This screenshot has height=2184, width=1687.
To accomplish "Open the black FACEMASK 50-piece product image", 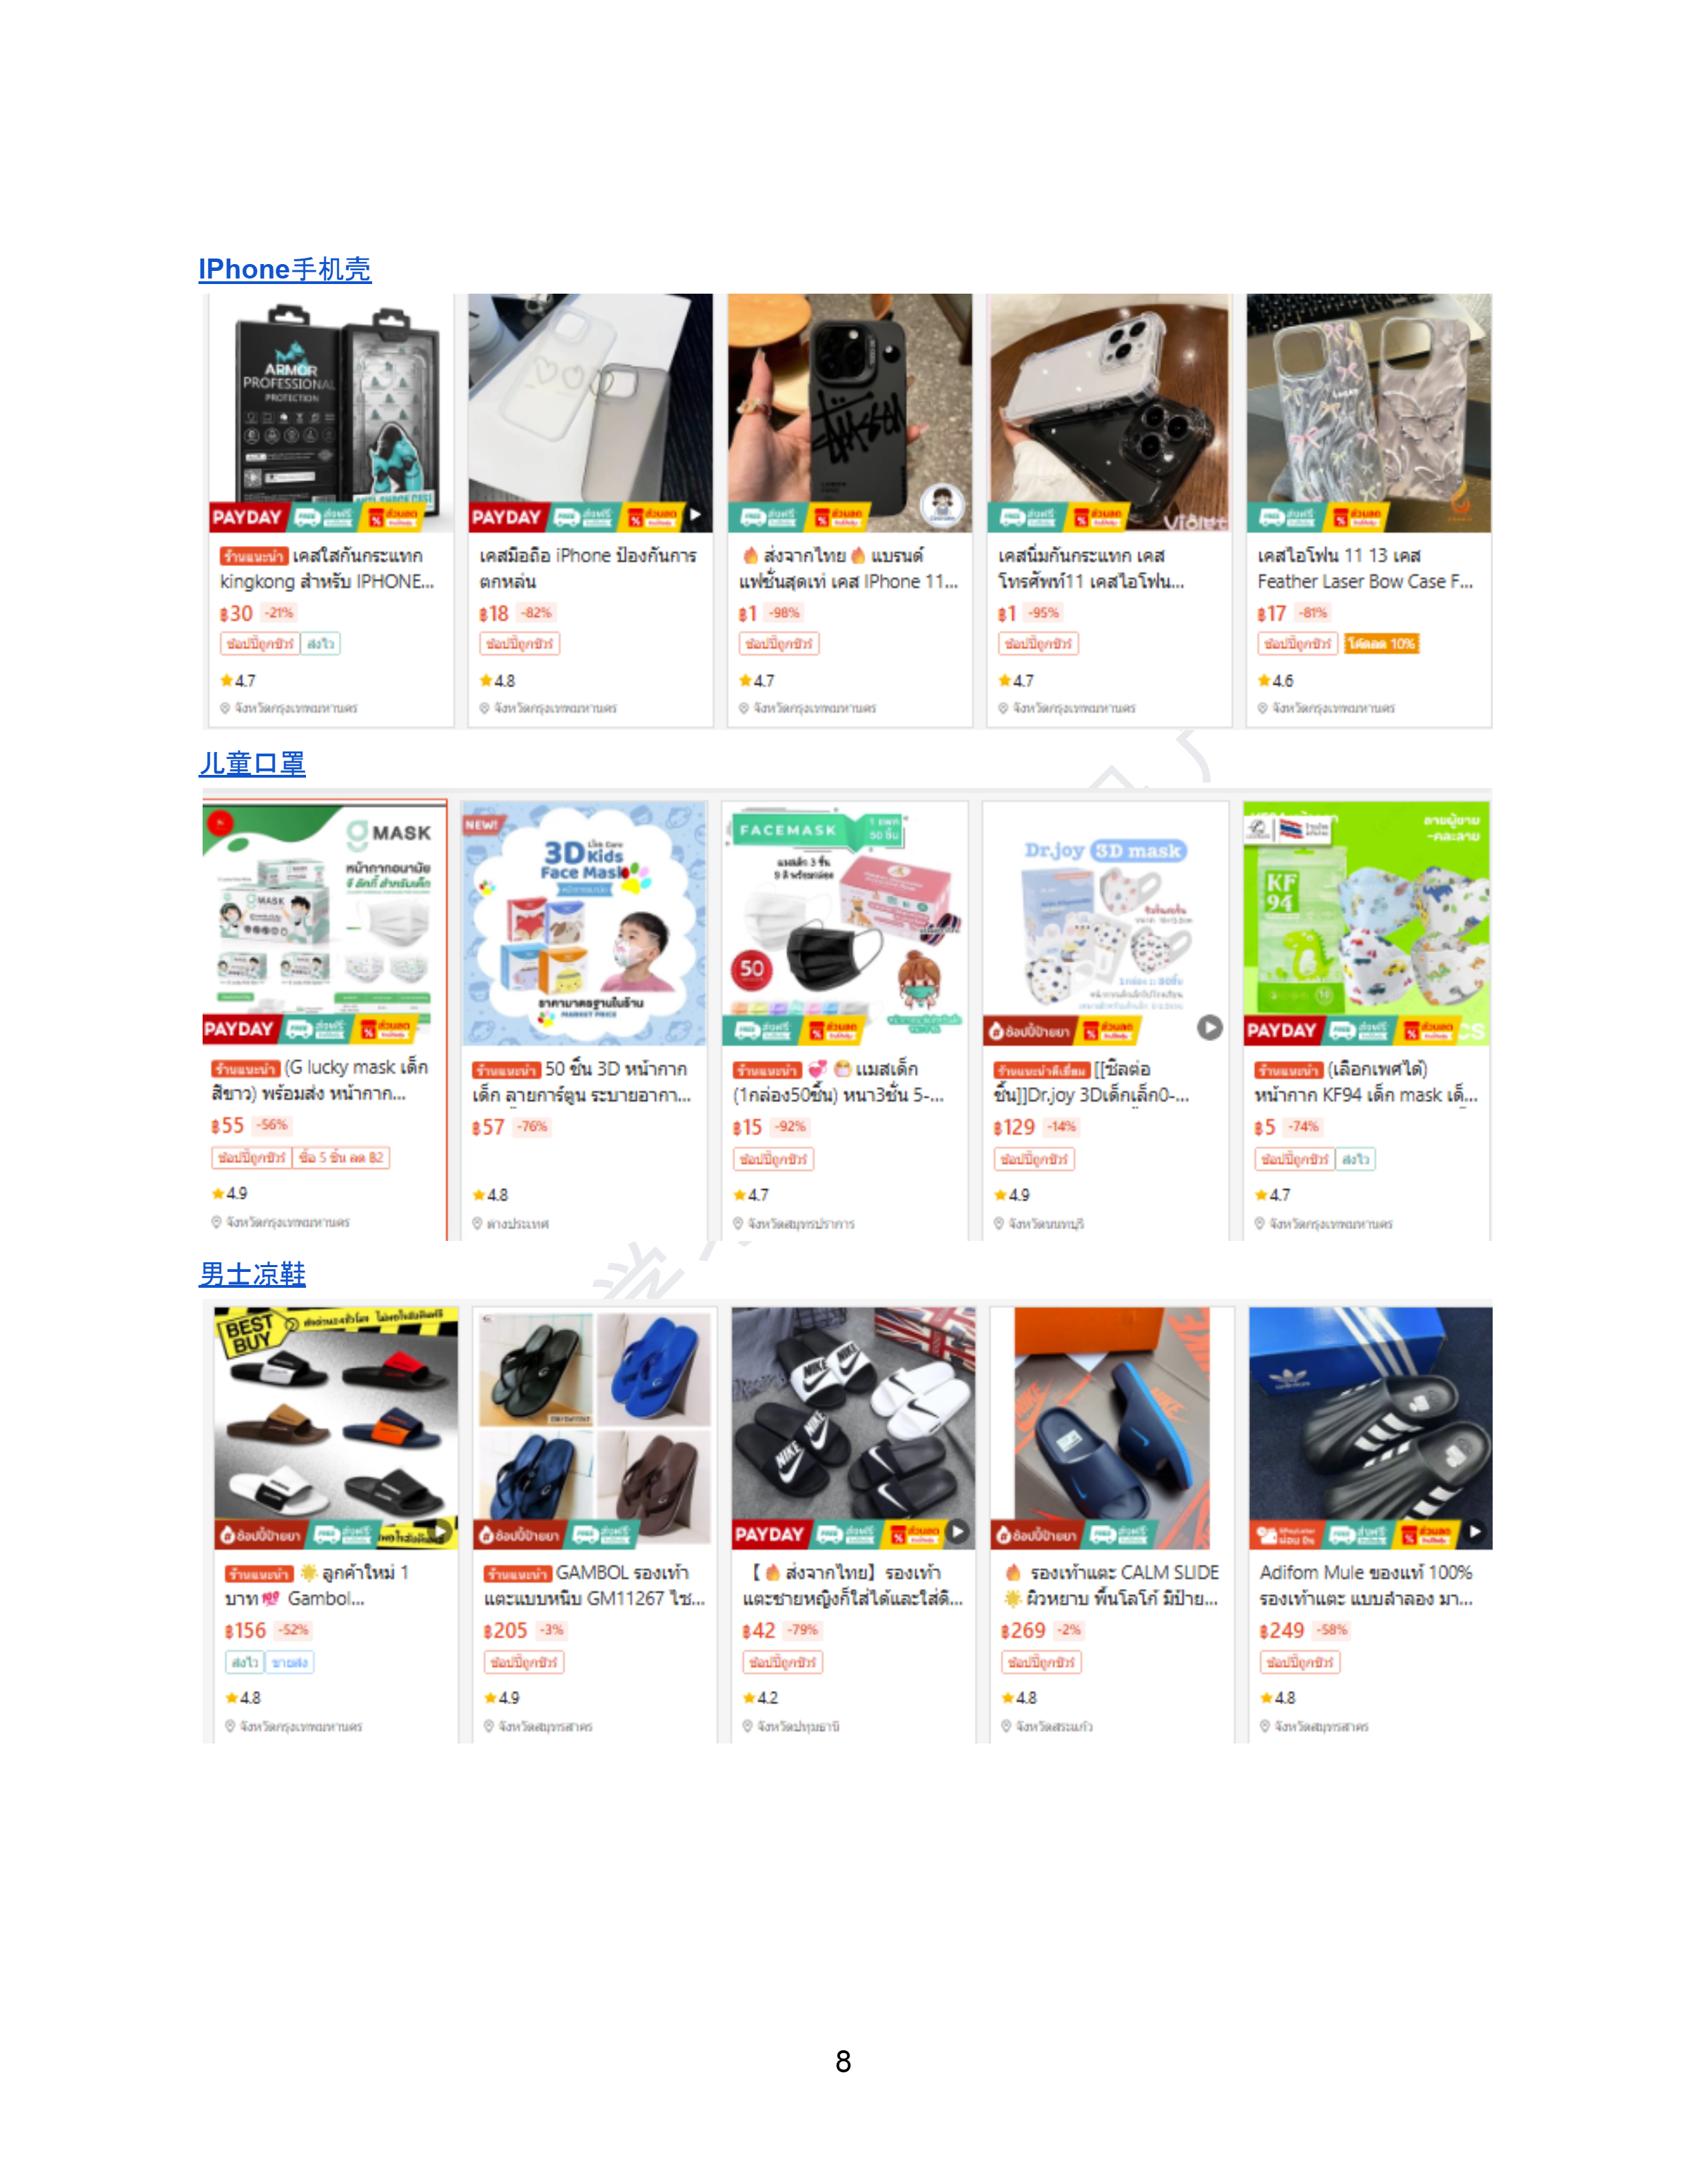I will click(844, 923).
